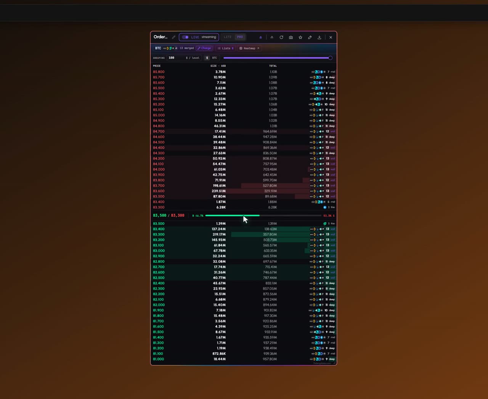Click the exchange icons in 84,800 row
Screen dimensions: 488x399
coord(317,126)
